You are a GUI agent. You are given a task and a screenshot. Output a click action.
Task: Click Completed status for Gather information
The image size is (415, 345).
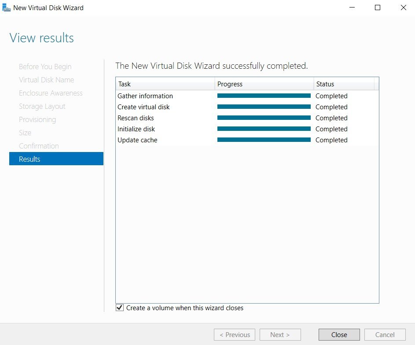pos(331,96)
